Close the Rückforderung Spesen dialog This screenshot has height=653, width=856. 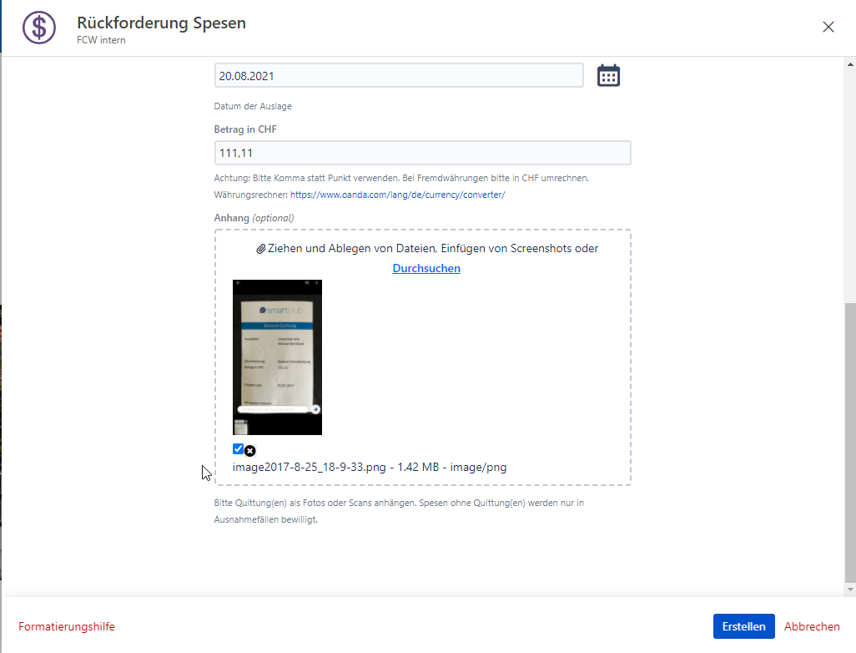point(828,27)
